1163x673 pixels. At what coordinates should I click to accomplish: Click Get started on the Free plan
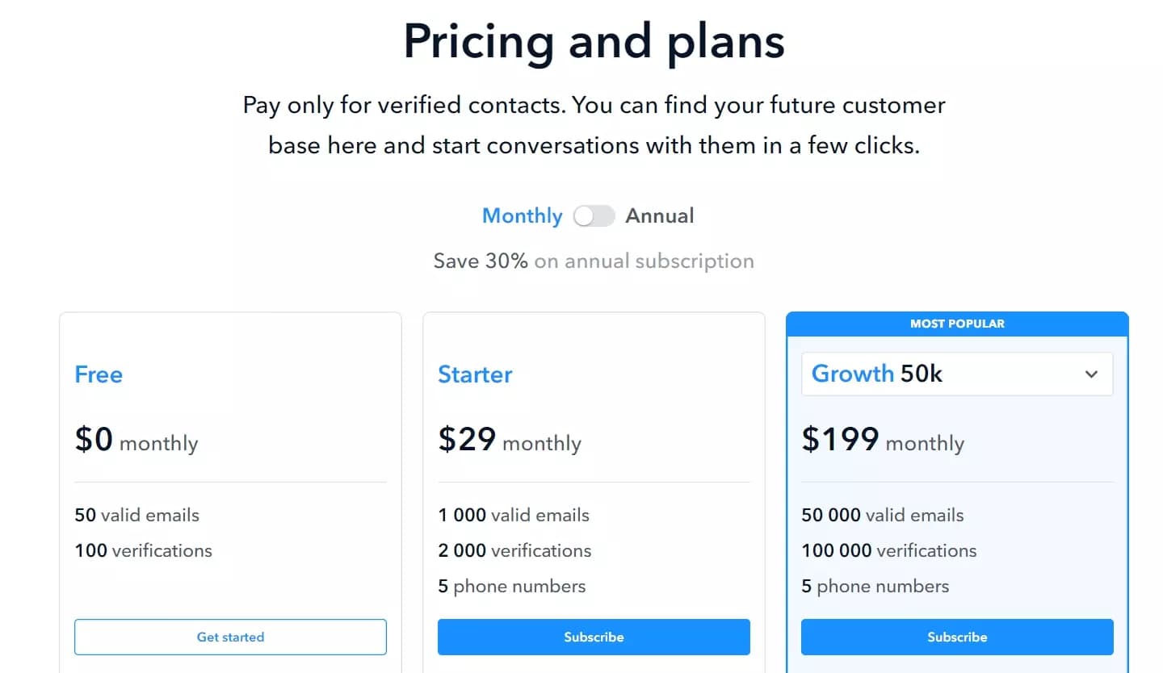(x=230, y=637)
